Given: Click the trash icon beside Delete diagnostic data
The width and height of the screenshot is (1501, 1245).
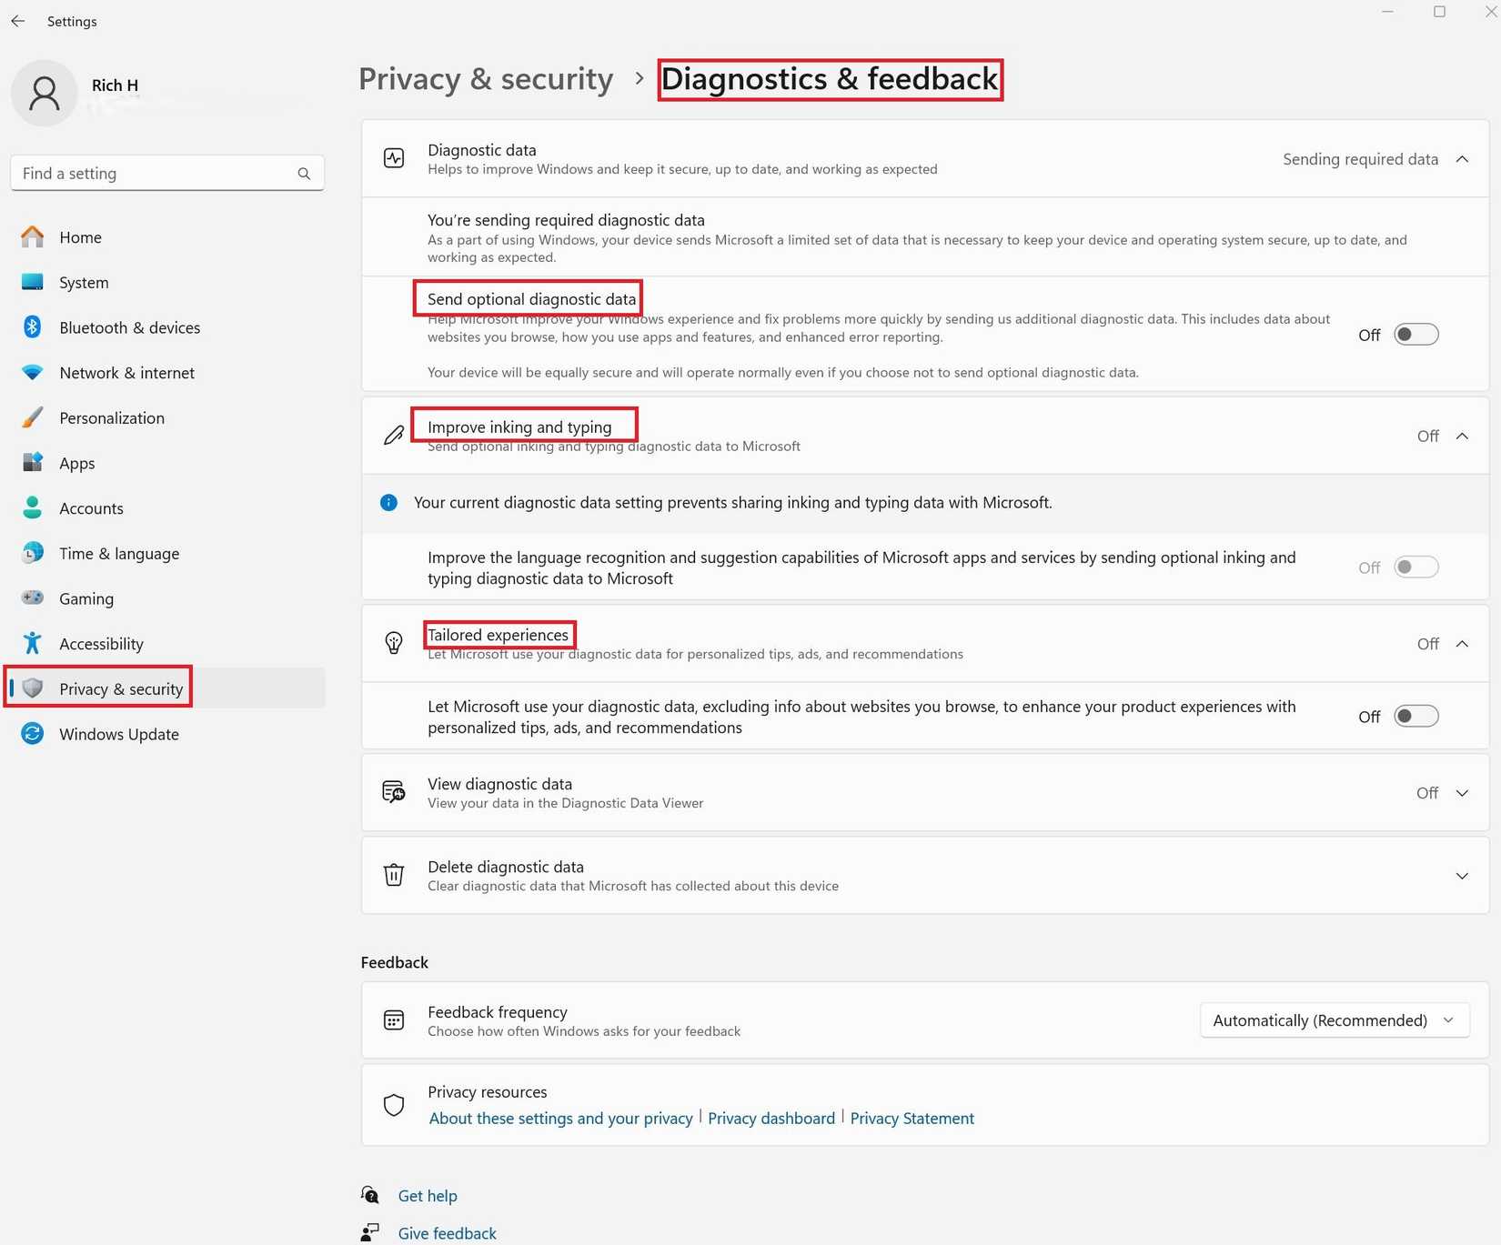Looking at the screenshot, I should [x=393, y=874].
